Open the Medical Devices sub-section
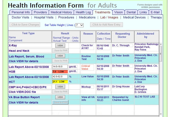This screenshot has height=117, width=170. [x=134, y=17]
